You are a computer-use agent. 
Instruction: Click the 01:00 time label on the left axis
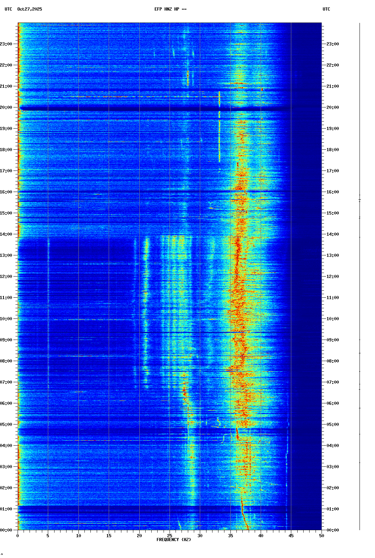[6, 509]
